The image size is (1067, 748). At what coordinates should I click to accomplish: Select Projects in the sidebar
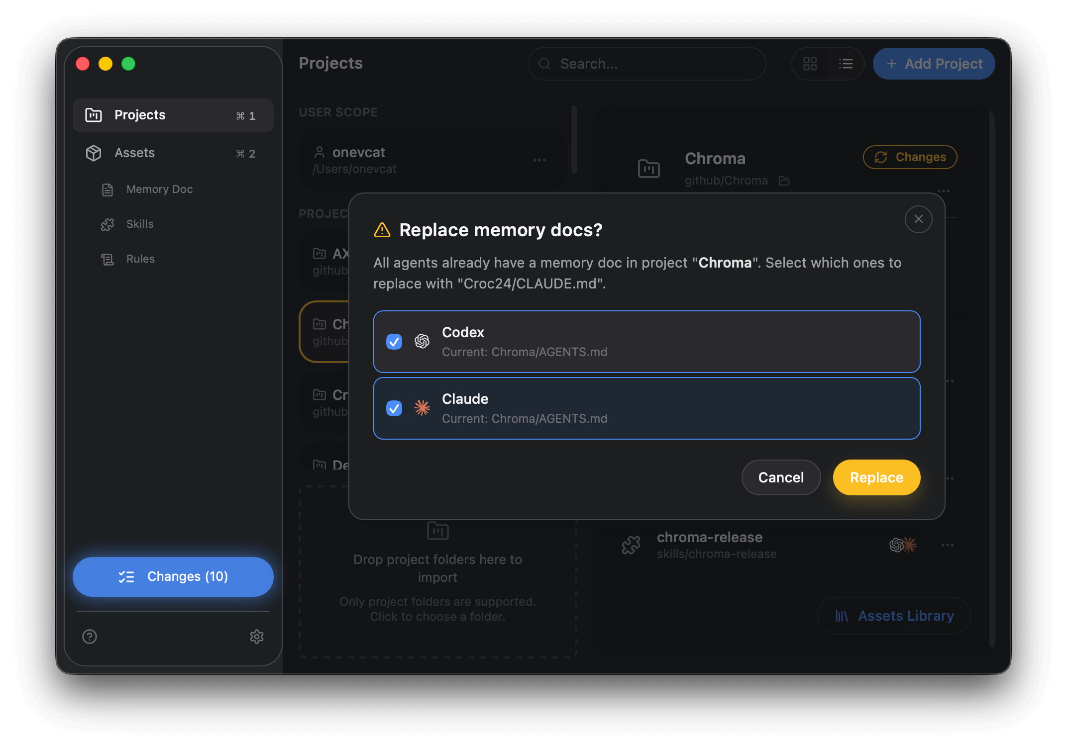tap(140, 115)
